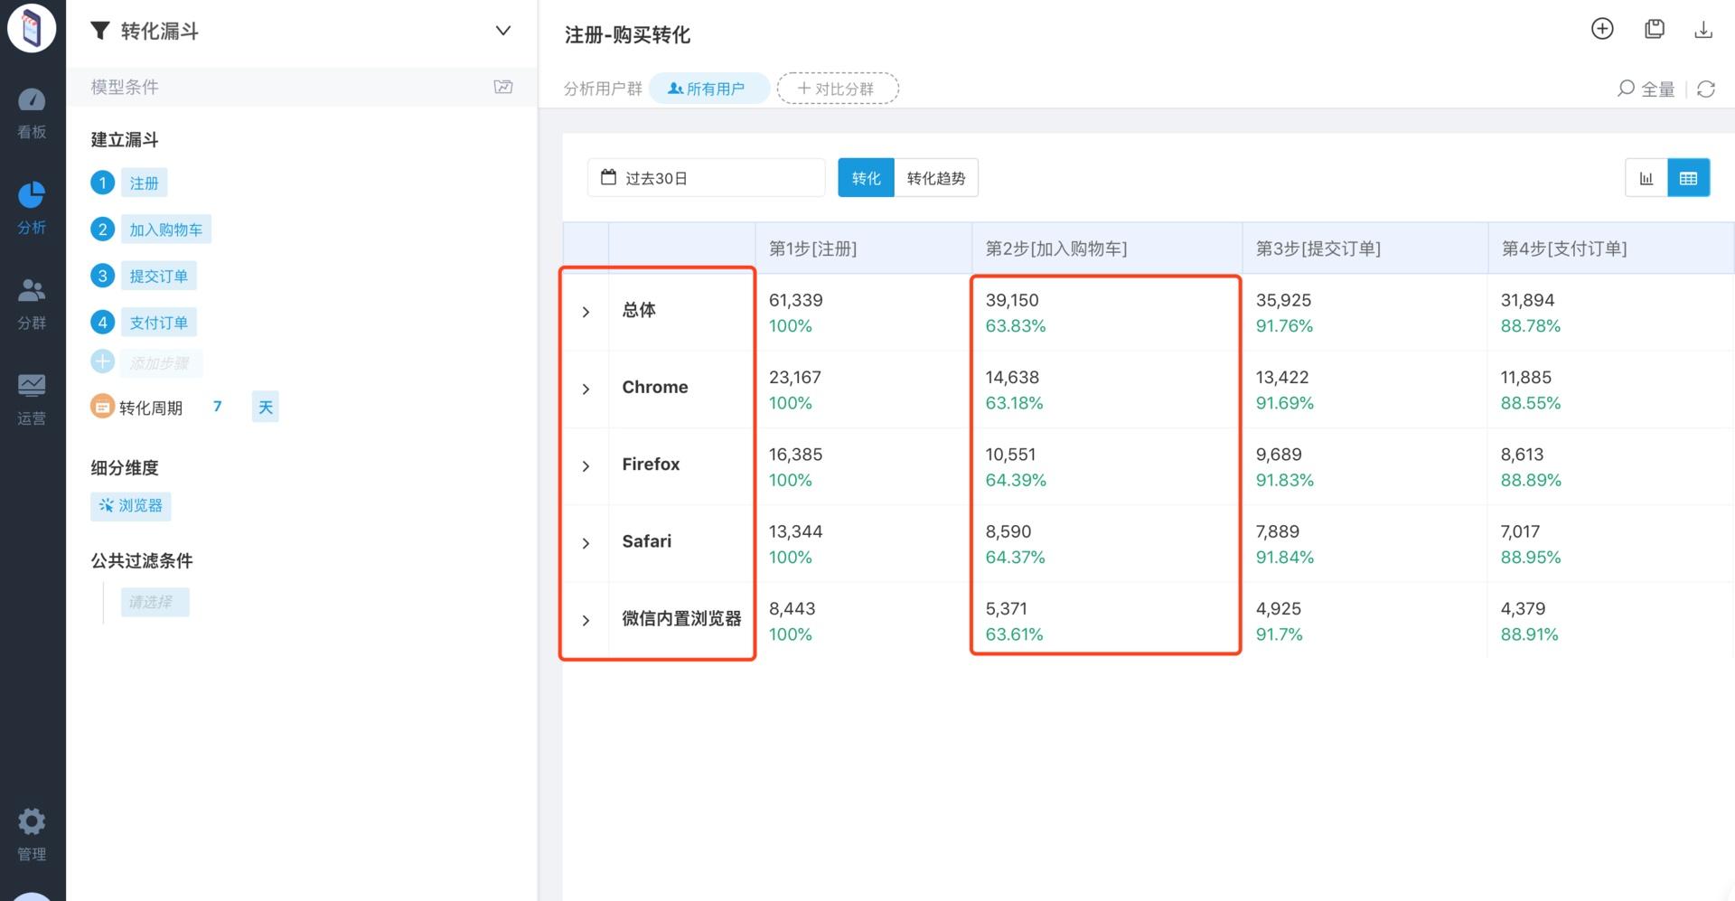
Task: Click the 支付订单 funnel step tag
Action: coord(158,322)
